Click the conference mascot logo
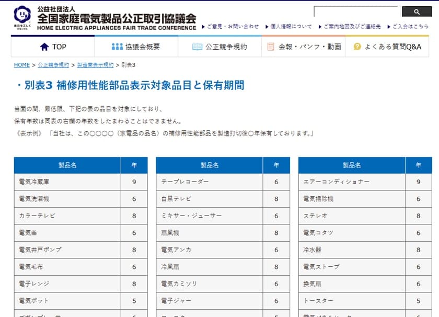Viewport: 439px width, 317px height. pos(22,17)
